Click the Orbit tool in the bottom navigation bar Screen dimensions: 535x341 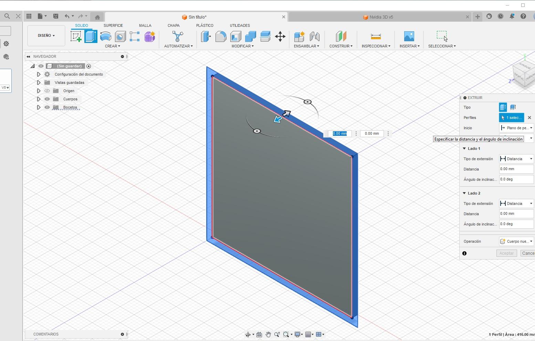(x=248, y=334)
